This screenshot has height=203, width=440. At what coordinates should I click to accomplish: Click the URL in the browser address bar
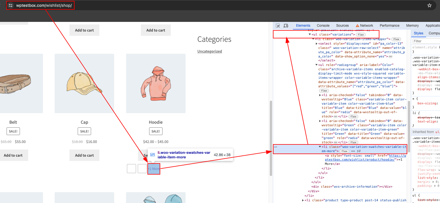click(44, 5)
